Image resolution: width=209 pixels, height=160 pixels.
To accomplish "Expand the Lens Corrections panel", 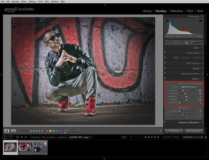I will pyautogui.click(x=202, y=74).
